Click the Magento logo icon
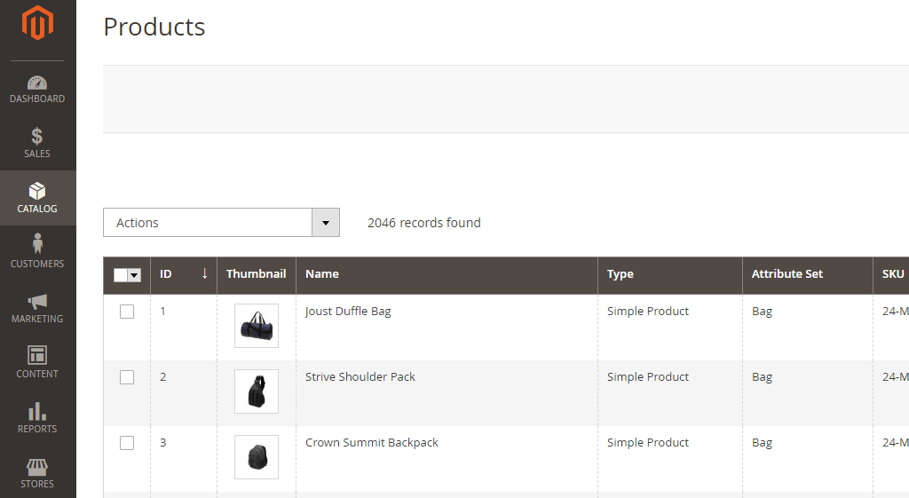The width and height of the screenshot is (909, 498). pyautogui.click(x=37, y=24)
